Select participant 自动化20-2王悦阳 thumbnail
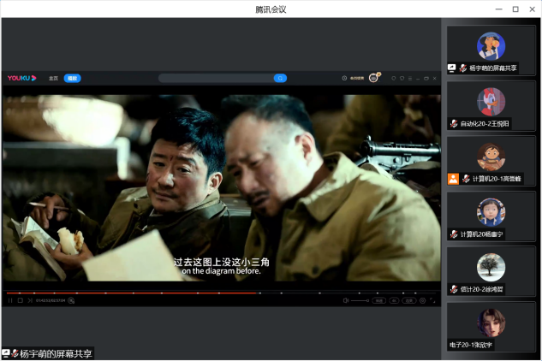The height and width of the screenshot is (361, 542). tap(491, 103)
